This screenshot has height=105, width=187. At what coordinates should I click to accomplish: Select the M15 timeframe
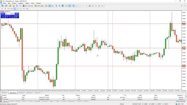[x=8, y=9]
